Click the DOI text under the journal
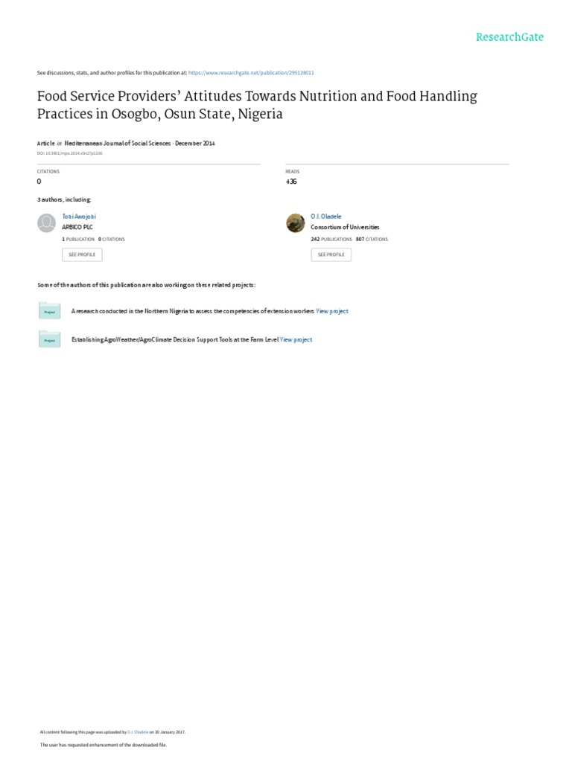 tap(70, 153)
